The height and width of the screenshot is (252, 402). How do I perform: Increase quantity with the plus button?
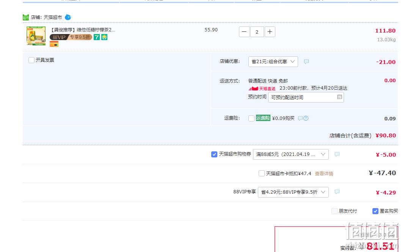pyautogui.click(x=270, y=32)
